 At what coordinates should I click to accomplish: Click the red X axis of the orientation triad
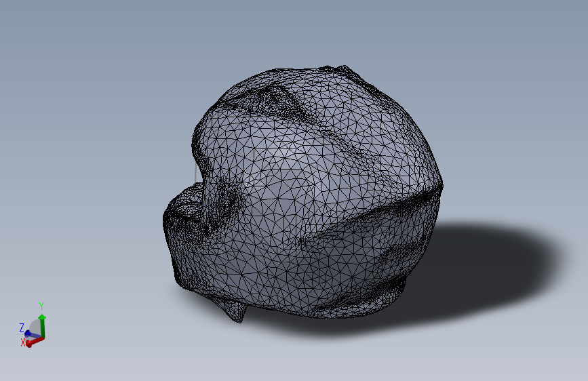coord(35,342)
